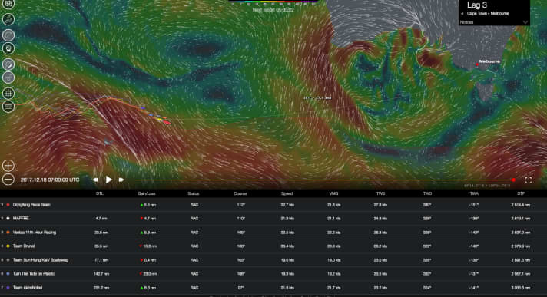Image resolution: width=547 pixels, height=297 pixels.
Task: Click the 142.7 nm DTL value
Action: 101,274
